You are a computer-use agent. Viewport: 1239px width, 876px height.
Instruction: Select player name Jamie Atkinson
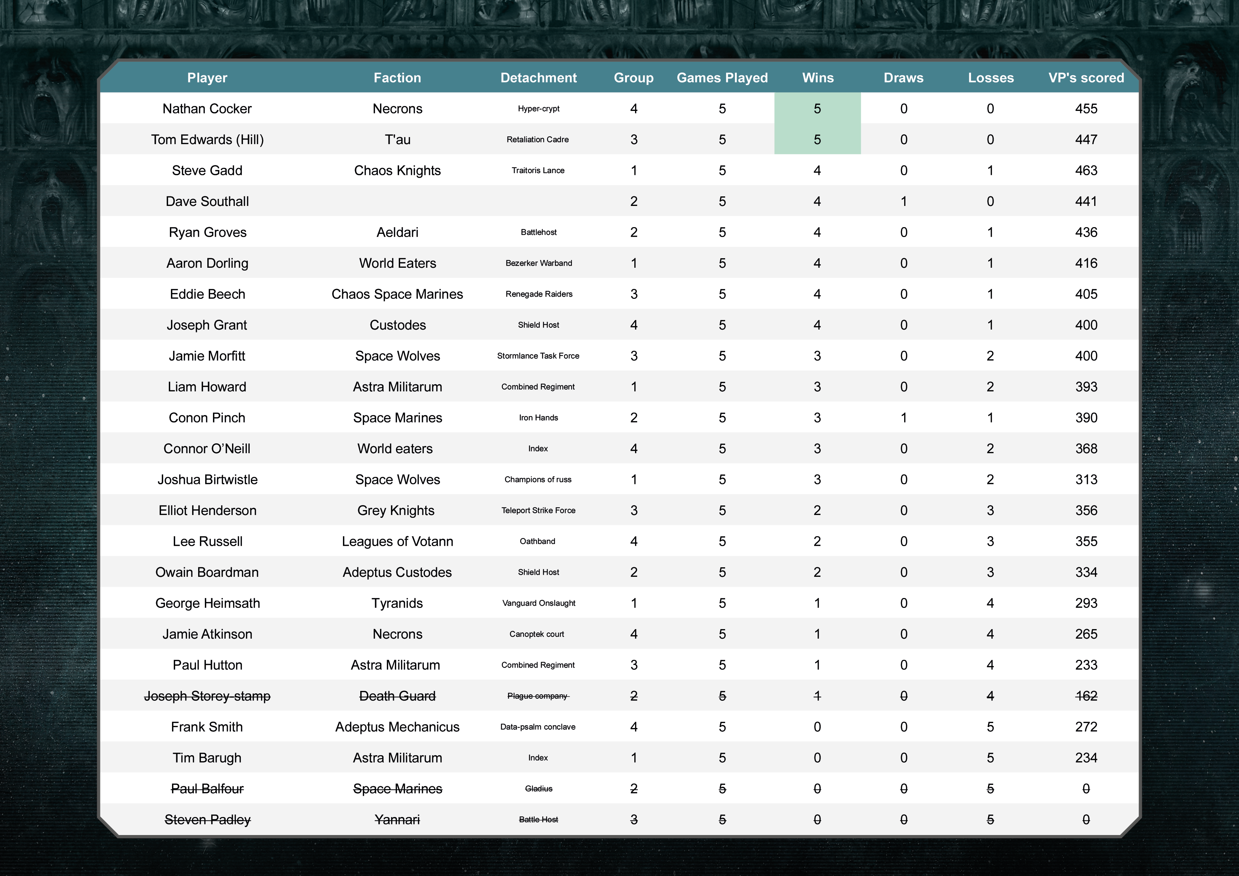click(x=207, y=634)
